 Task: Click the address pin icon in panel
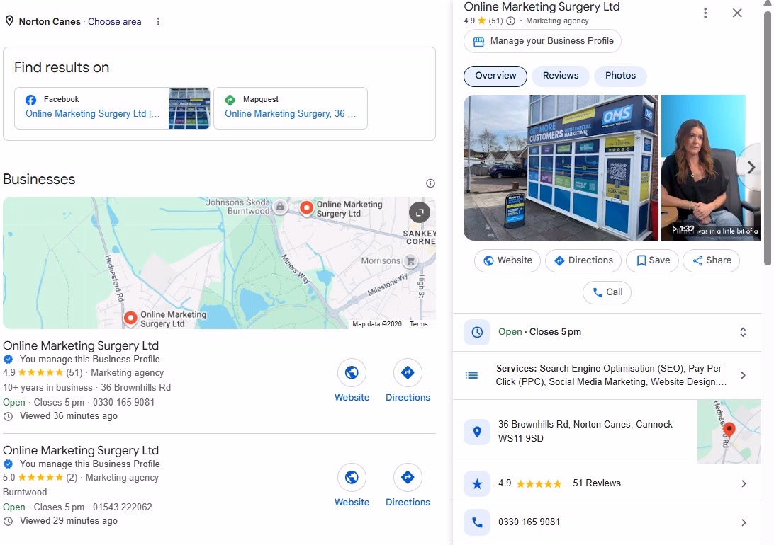(x=477, y=432)
